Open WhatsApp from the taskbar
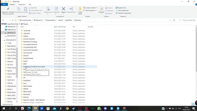Screen dimensions: 197x111 (99, 109)
